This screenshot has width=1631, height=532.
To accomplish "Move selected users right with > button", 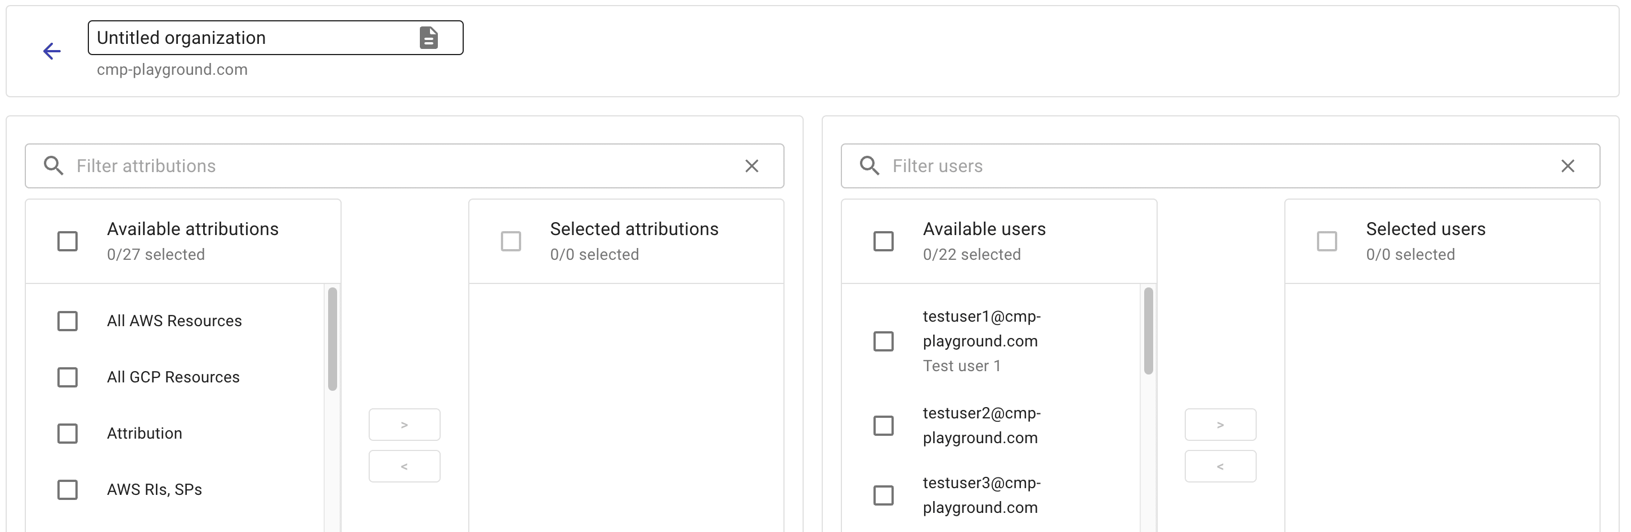I will point(1220,425).
